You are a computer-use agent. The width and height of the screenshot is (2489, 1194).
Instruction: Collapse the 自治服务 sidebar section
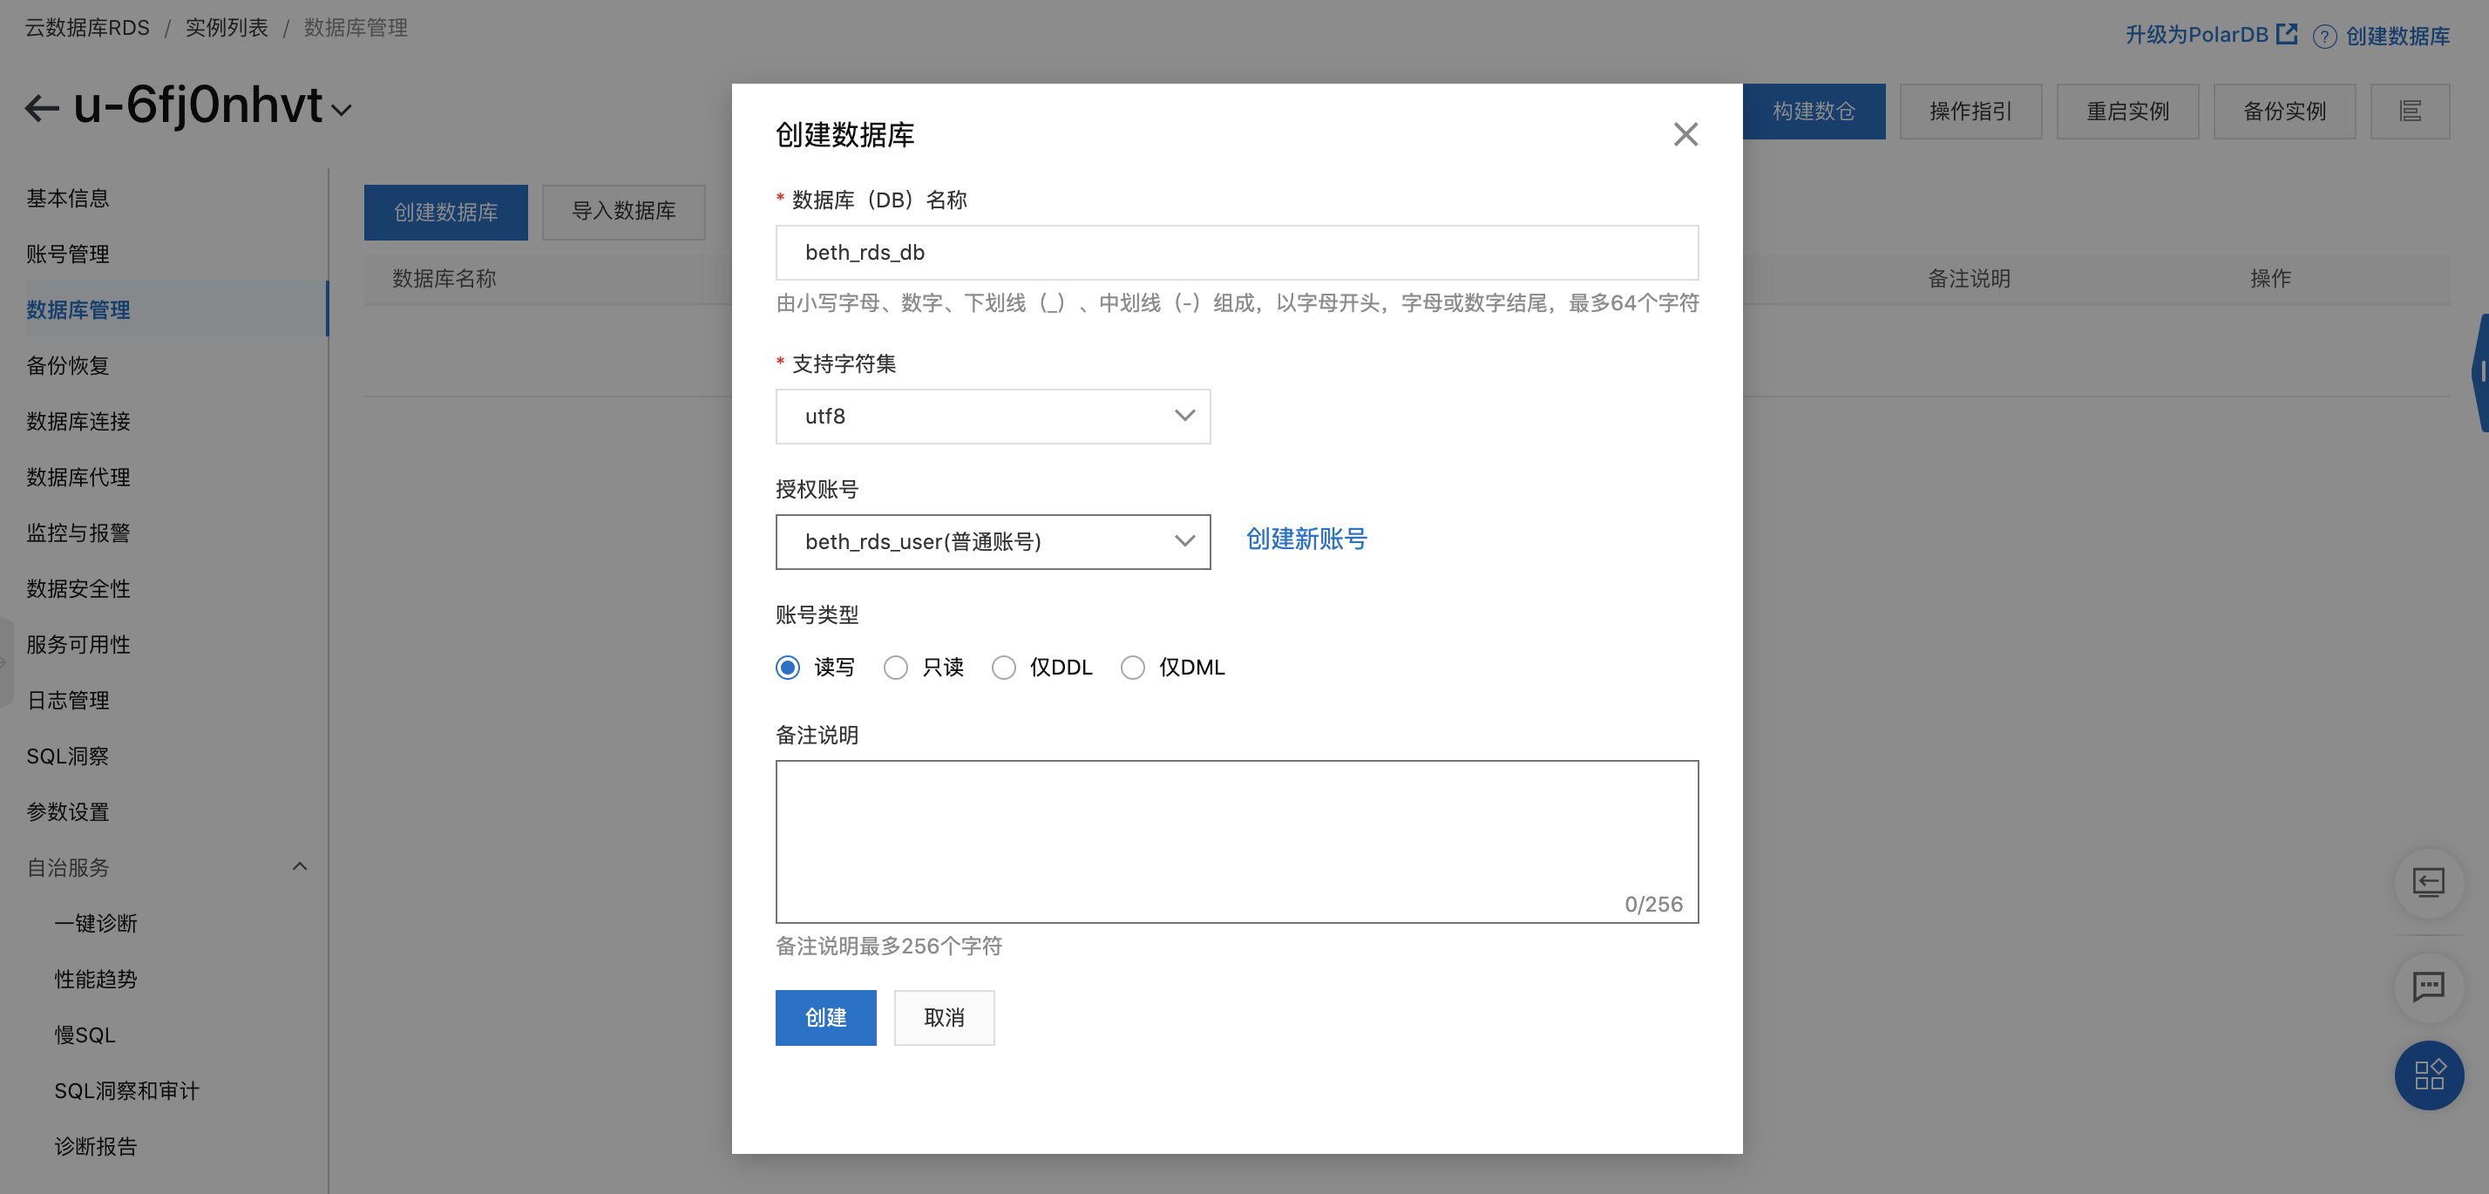click(x=300, y=866)
